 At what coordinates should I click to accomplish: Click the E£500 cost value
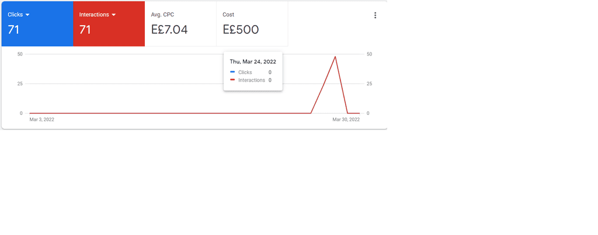click(241, 29)
